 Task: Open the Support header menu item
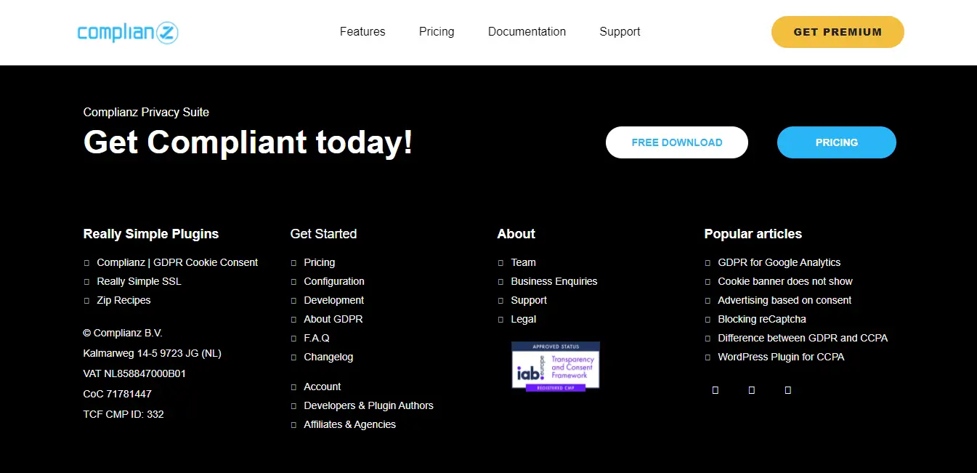[x=620, y=32]
